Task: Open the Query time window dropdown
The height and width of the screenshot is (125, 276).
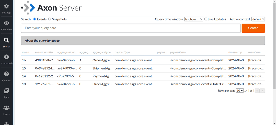Action: 193,19
